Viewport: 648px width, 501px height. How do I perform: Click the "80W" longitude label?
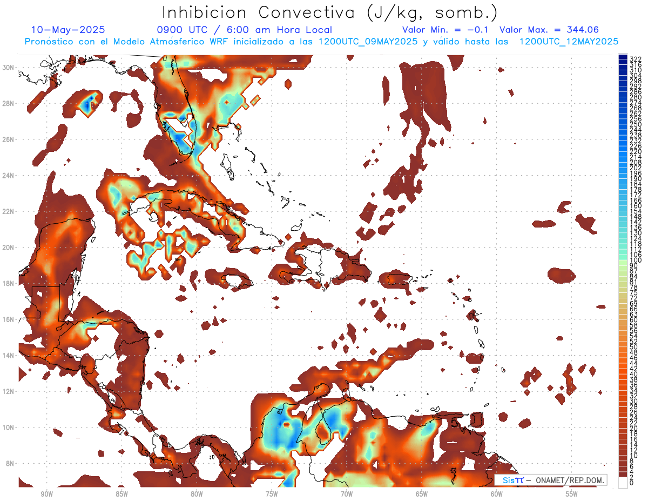point(197,493)
